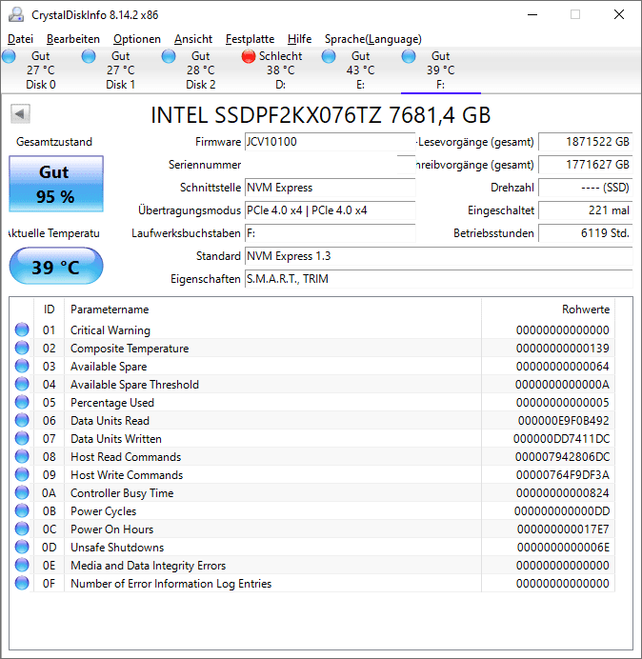Open the Datei menu
Image resolution: width=642 pixels, height=659 pixels.
pyautogui.click(x=20, y=39)
